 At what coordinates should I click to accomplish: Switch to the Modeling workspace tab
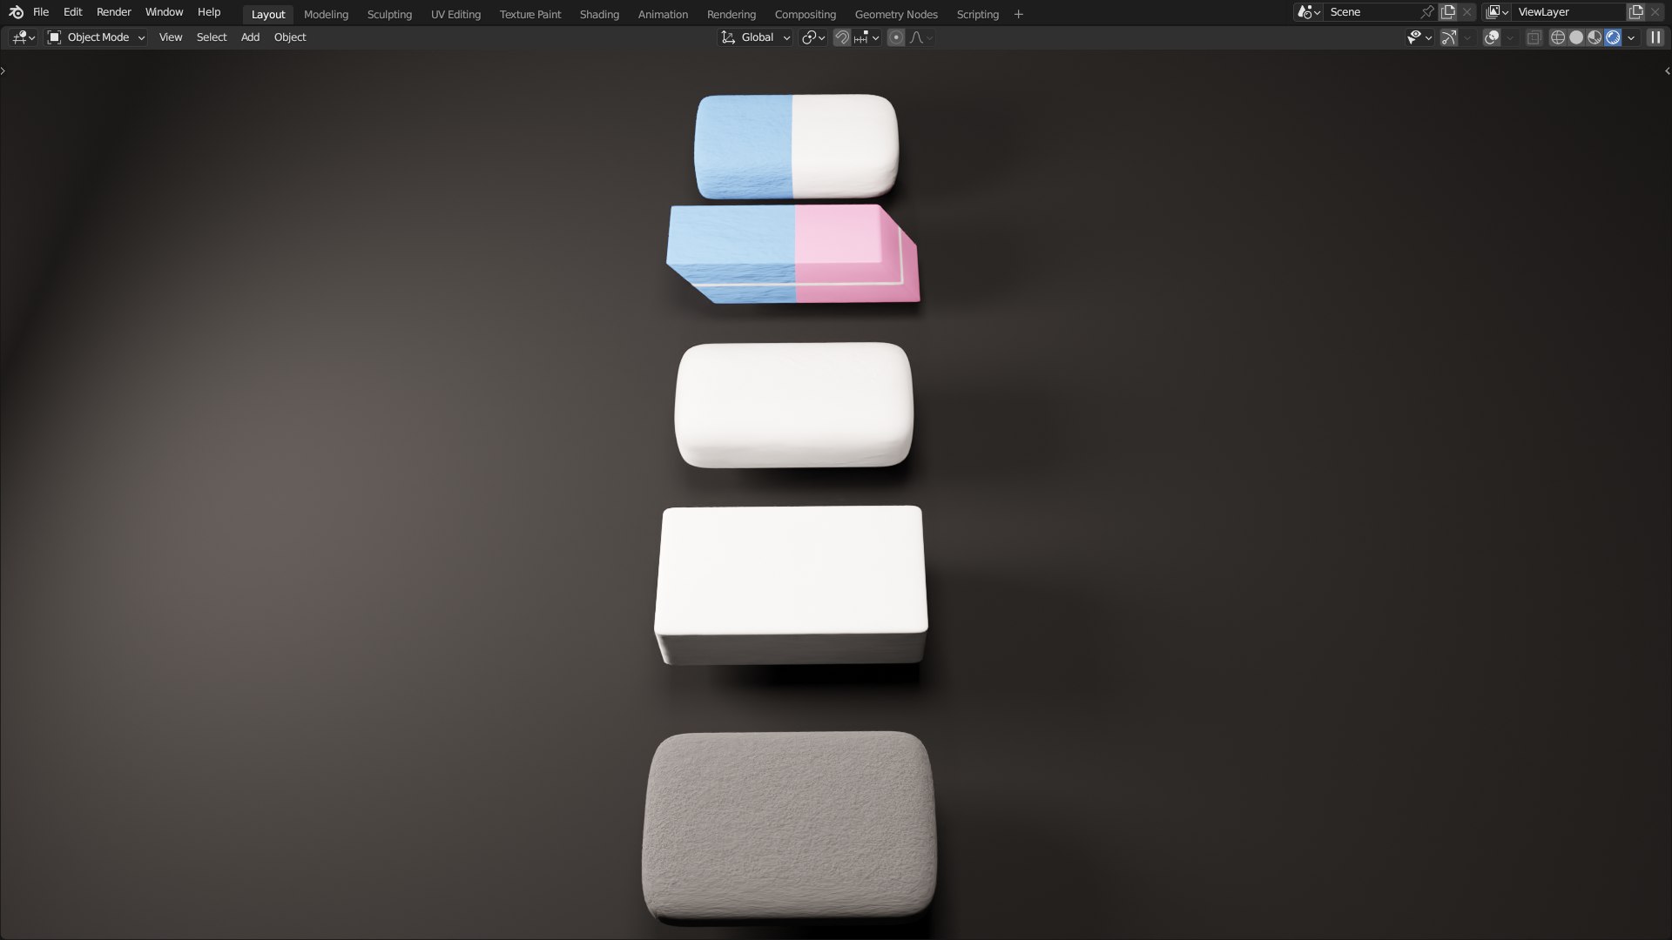(x=326, y=14)
